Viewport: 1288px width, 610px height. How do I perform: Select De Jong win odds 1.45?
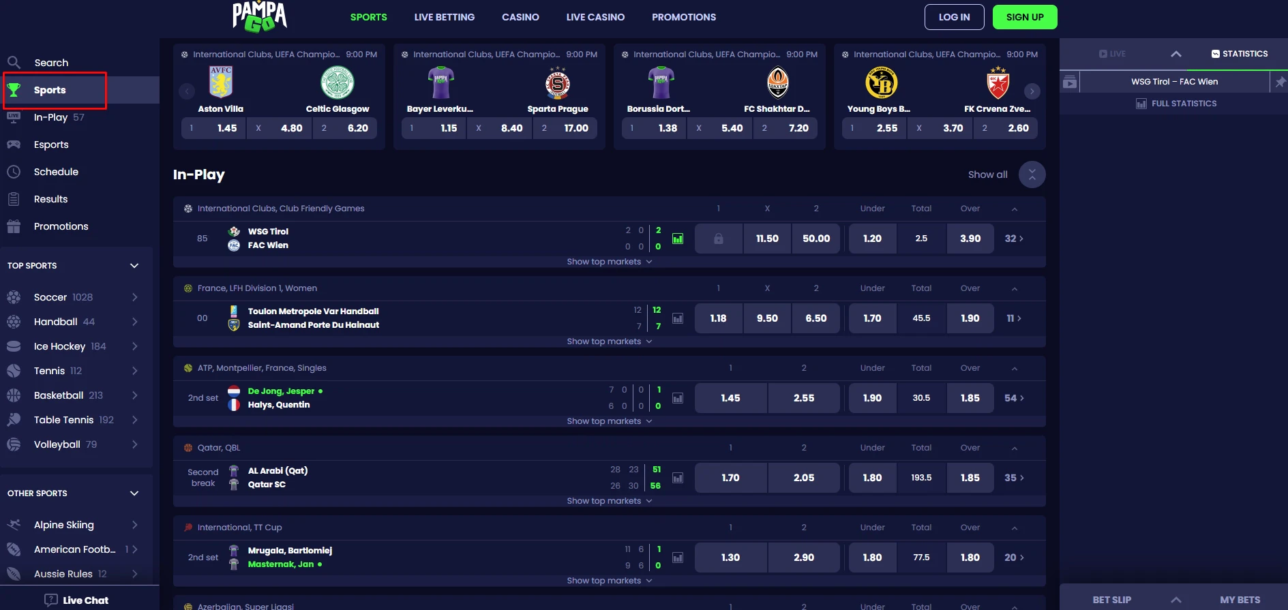(730, 398)
